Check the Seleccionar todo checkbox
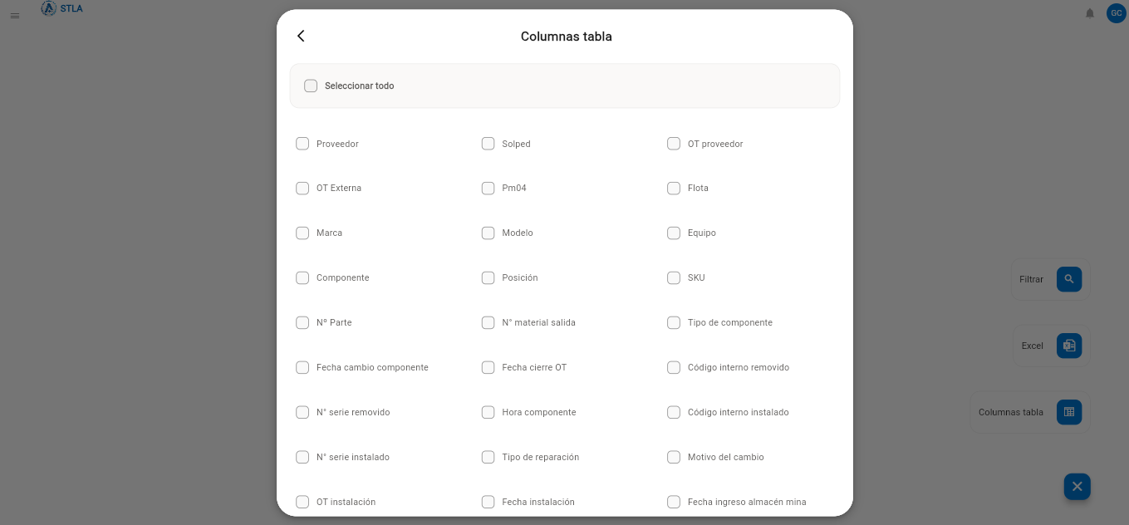 pyautogui.click(x=311, y=86)
